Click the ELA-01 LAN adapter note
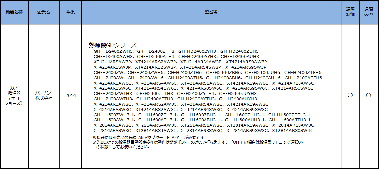This screenshot has width=379, height=169. click(149, 138)
